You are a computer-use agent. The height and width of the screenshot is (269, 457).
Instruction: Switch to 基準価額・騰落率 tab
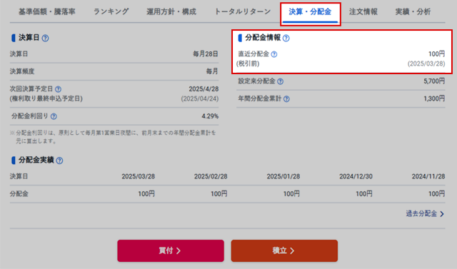pos(47,11)
